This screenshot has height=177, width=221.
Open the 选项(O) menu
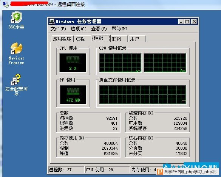78,29
